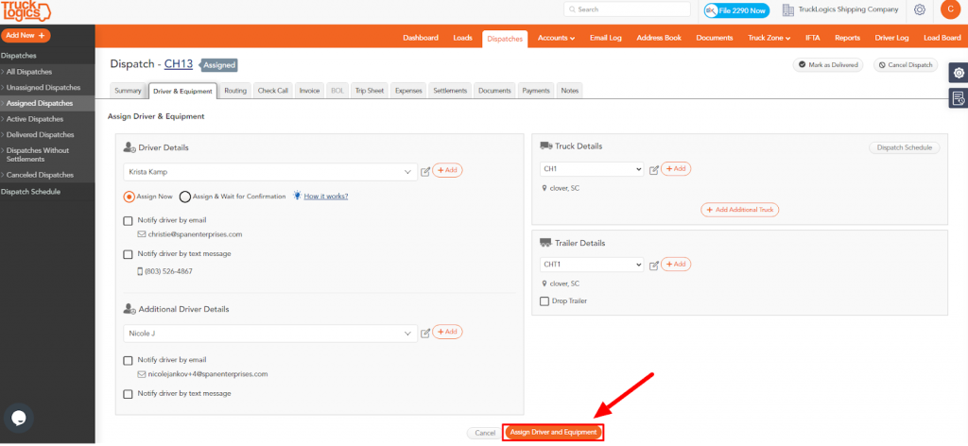Click File 2290 Now button
Screen dimensions: 968x446
coord(736,10)
